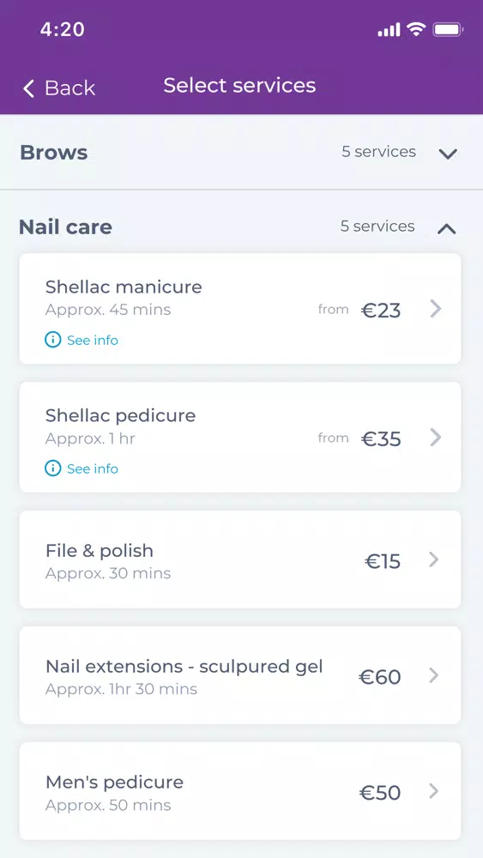Image resolution: width=483 pixels, height=858 pixels.
Task: Collapse the Nail care section chevron
Action: point(447,229)
